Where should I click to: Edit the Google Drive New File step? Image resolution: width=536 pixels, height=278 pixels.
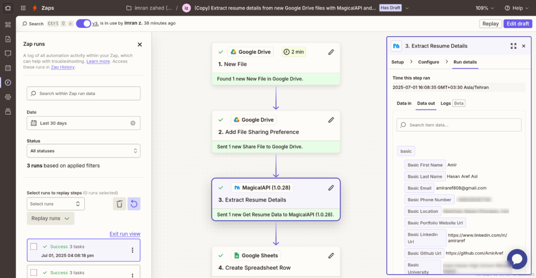pos(331,52)
